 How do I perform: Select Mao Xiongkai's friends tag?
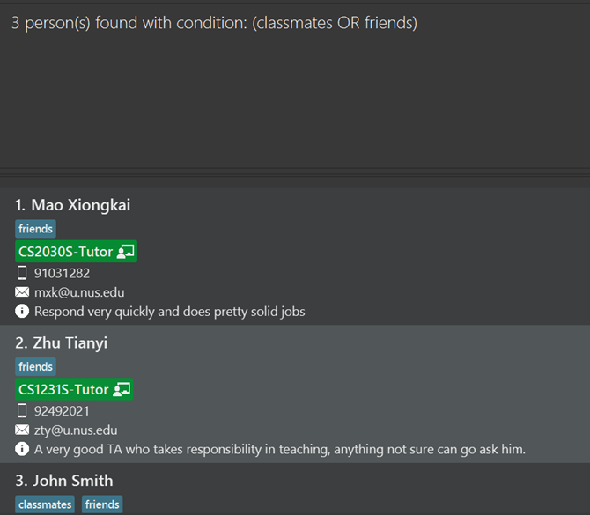(x=36, y=229)
